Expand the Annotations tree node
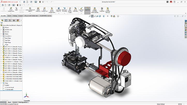The height and width of the screenshot is (105, 187). pyautogui.click(x=1, y=36)
